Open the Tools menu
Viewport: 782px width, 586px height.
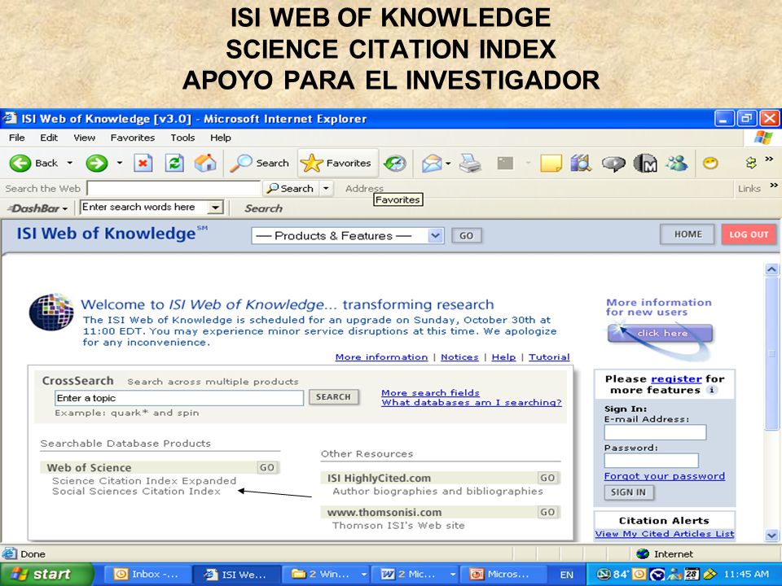(182, 138)
